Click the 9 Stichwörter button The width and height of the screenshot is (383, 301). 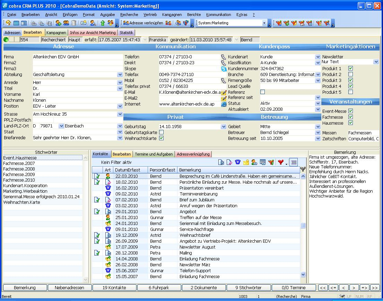coord(249,288)
